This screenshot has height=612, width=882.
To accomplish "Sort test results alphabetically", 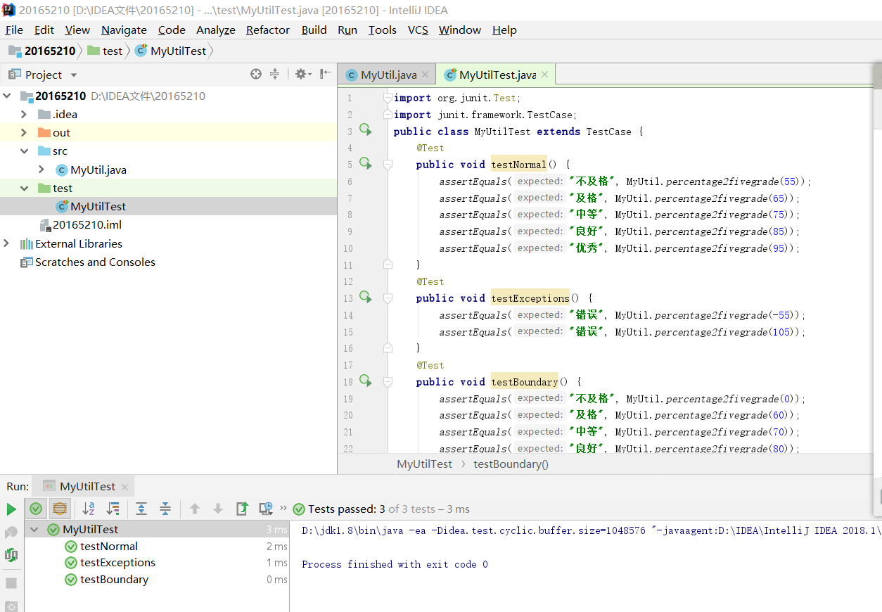I will point(89,509).
